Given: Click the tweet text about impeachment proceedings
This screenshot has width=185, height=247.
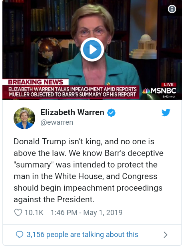Looking at the screenshot, I should [x=88, y=170].
